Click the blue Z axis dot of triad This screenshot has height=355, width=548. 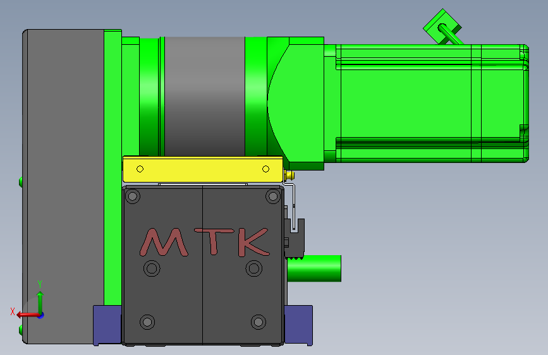(x=41, y=315)
